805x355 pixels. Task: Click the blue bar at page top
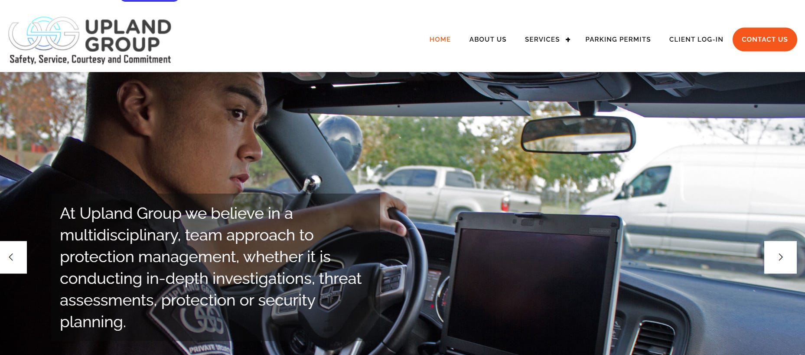150,1
